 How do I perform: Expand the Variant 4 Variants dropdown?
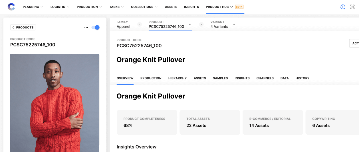coord(234,24)
